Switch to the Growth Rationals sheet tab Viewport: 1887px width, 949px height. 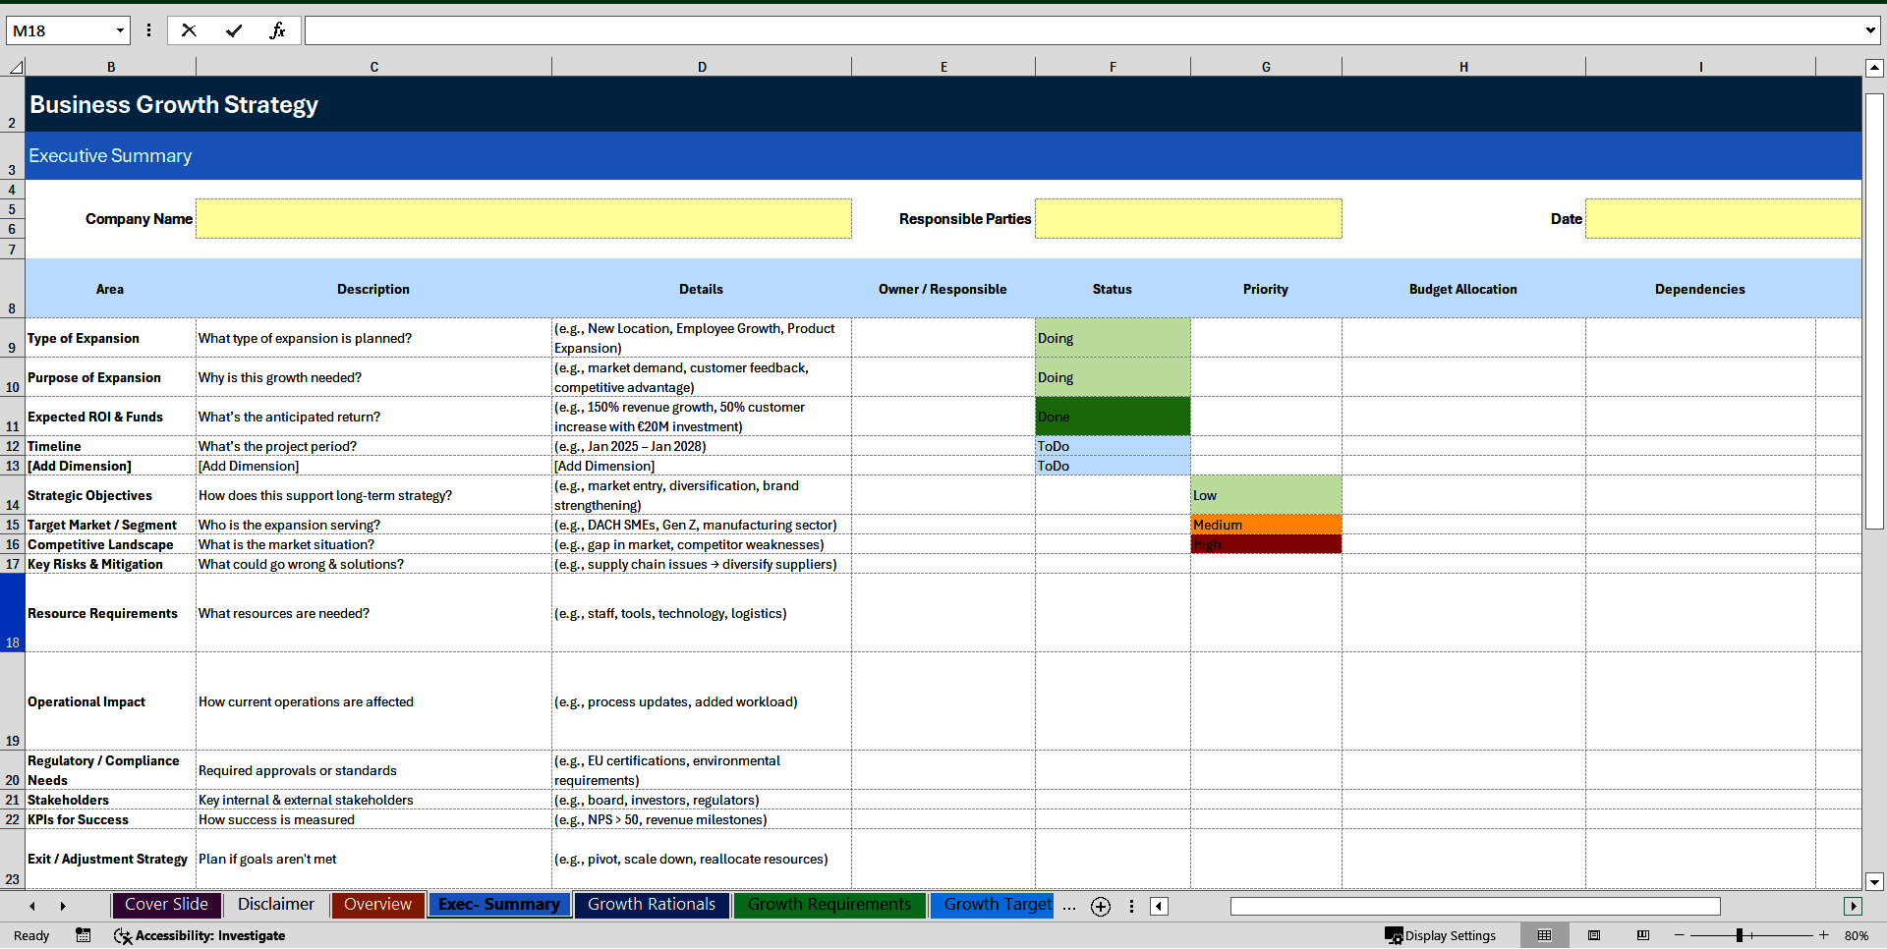click(x=651, y=905)
